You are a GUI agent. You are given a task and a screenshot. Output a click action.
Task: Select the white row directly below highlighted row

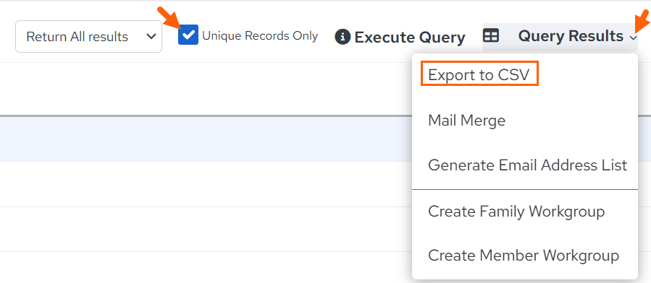click(x=206, y=184)
